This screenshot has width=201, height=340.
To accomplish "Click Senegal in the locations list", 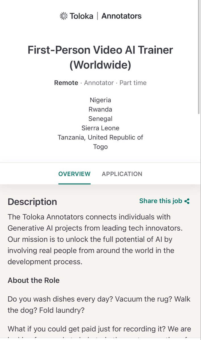I will click(100, 119).
